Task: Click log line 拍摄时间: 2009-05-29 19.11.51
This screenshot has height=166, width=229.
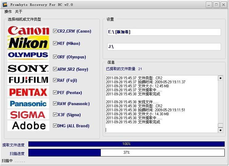Action: pyautogui.click(x=145, y=110)
